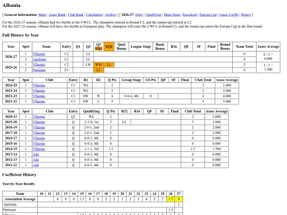This screenshot has height=215, width=287.
Task: Select the Albania page title
Action: click(11, 5)
